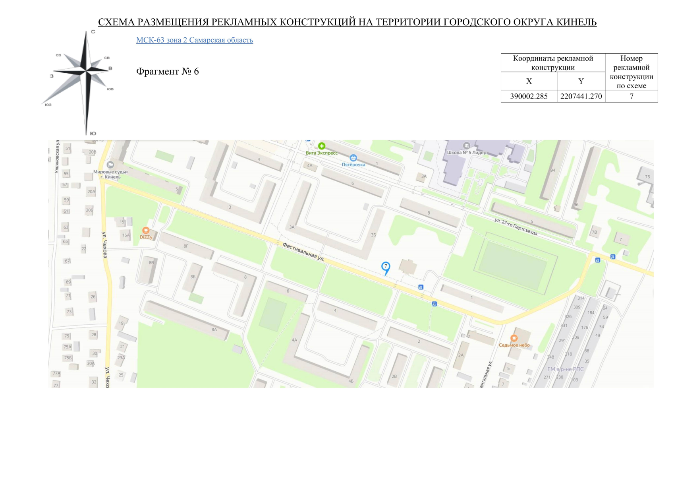674x477 pixels.
Task: Click the blue map marker numbered 7
Action: pyautogui.click(x=385, y=267)
